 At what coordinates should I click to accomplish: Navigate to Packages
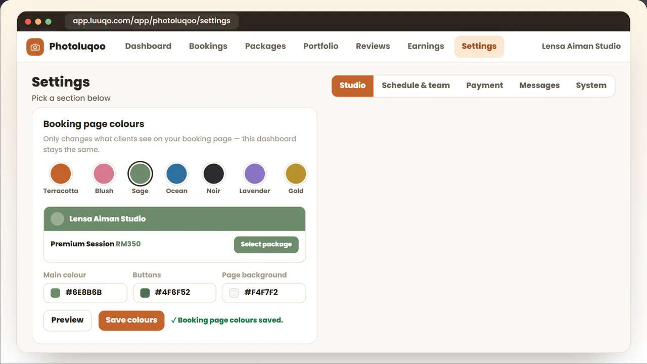[265, 47]
